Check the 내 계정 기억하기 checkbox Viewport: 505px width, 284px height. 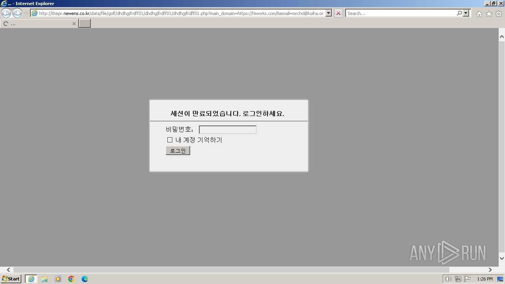(170, 140)
